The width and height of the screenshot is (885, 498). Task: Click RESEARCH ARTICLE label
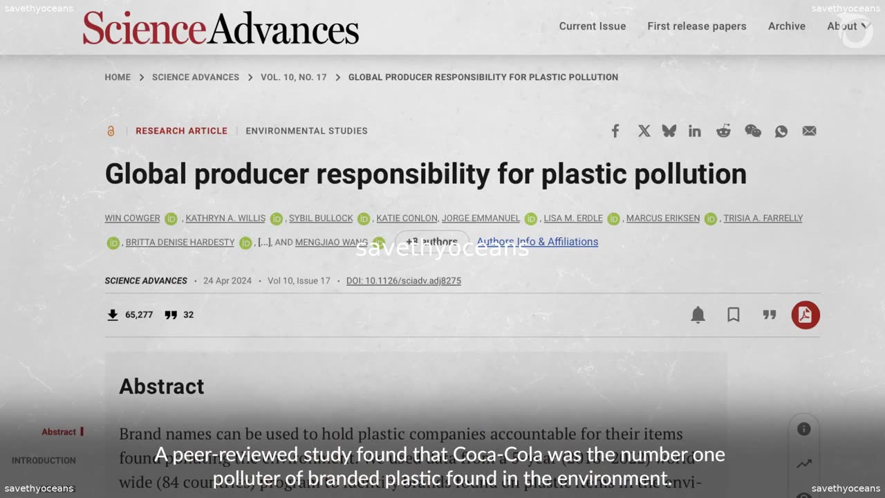click(x=181, y=131)
